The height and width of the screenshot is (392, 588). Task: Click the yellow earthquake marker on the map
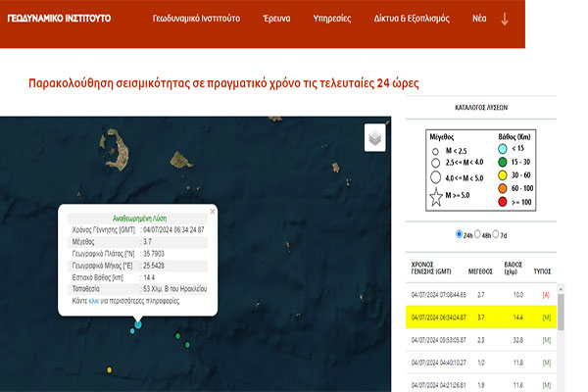[x=108, y=371]
